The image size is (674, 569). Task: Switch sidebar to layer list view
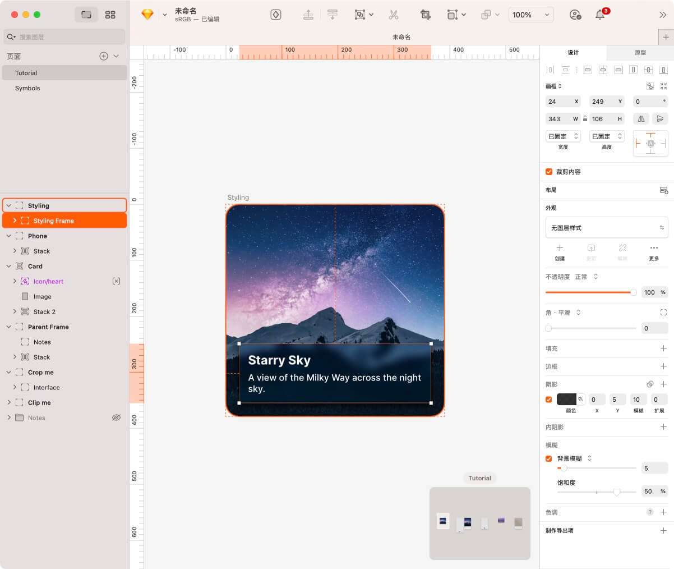point(86,15)
